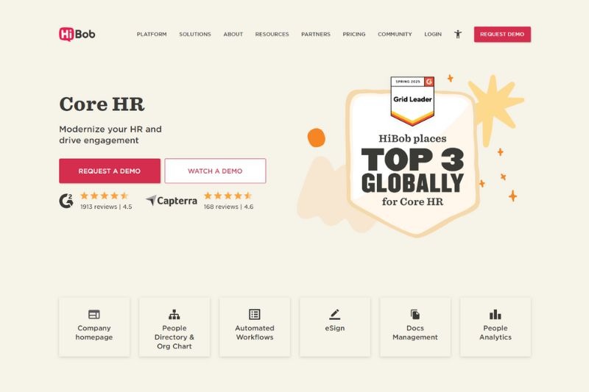
Task: Open the About menu
Action: click(233, 34)
